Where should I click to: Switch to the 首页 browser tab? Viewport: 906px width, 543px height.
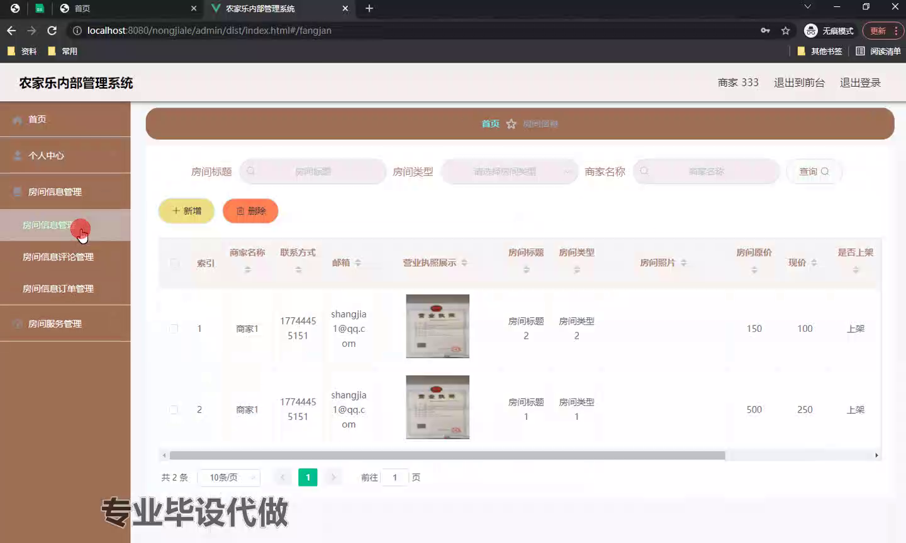click(128, 8)
